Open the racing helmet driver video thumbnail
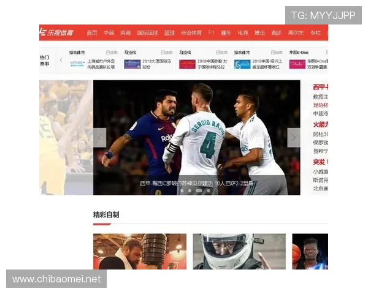Viewport: 368px width, 294px height. tap(239, 251)
